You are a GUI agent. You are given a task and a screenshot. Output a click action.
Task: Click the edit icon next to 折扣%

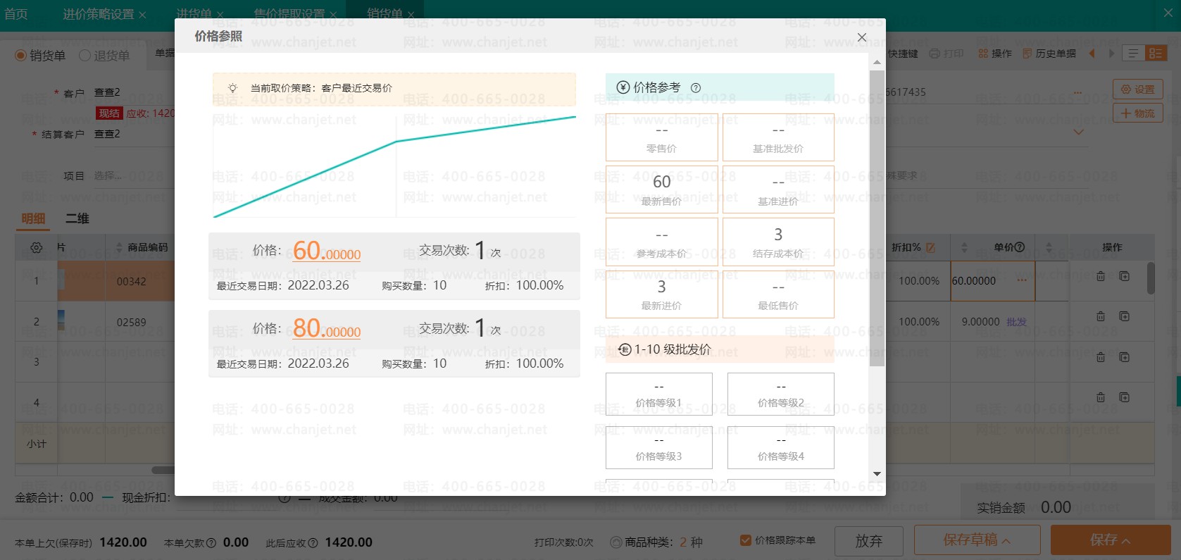point(930,247)
